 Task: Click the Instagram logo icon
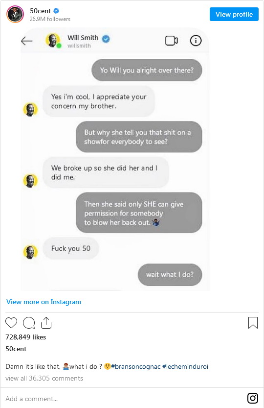[253, 398]
